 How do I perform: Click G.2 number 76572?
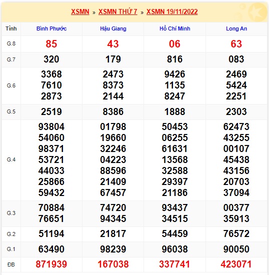[x=236, y=234]
